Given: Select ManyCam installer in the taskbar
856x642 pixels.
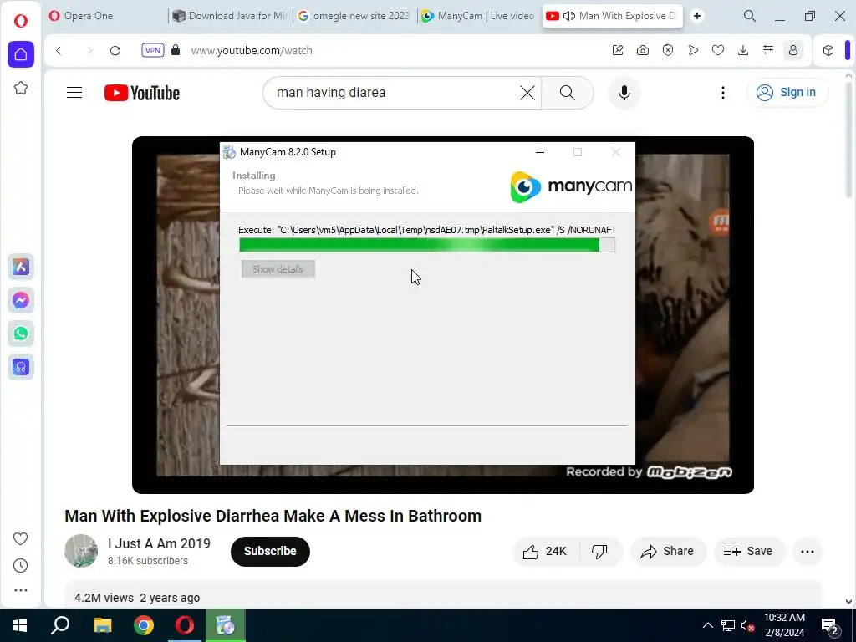Looking at the screenshot, I should (x=226, y=625).
